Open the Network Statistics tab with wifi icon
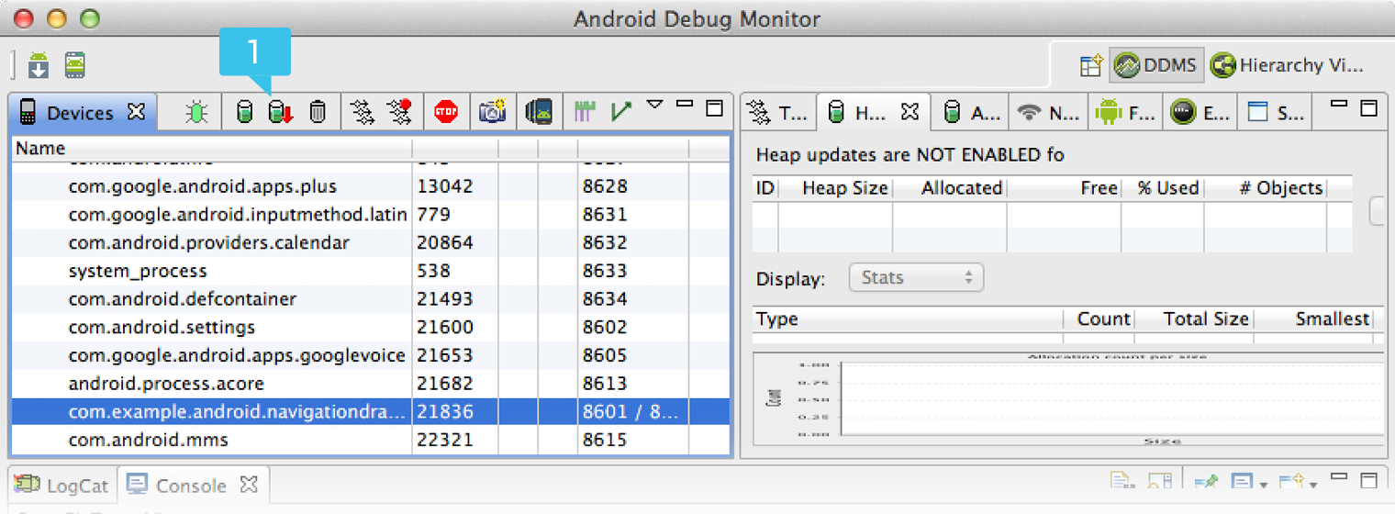1395x514 pixels. click(1049, 113)
